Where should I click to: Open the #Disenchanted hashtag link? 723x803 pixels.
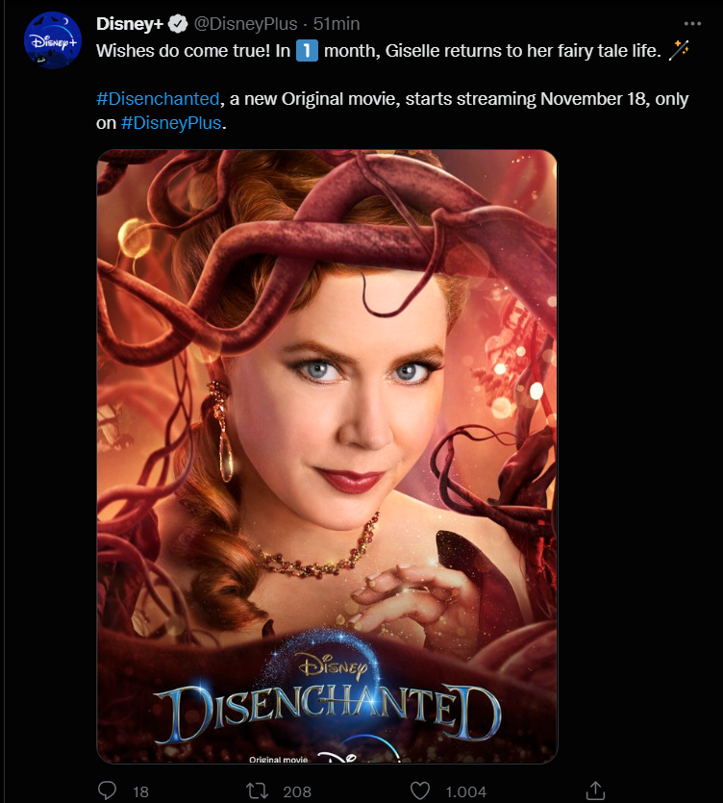coord(158,98)
